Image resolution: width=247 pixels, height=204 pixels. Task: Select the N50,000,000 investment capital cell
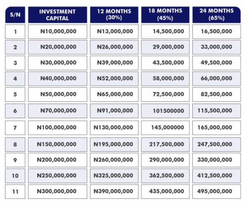point(58,94)
